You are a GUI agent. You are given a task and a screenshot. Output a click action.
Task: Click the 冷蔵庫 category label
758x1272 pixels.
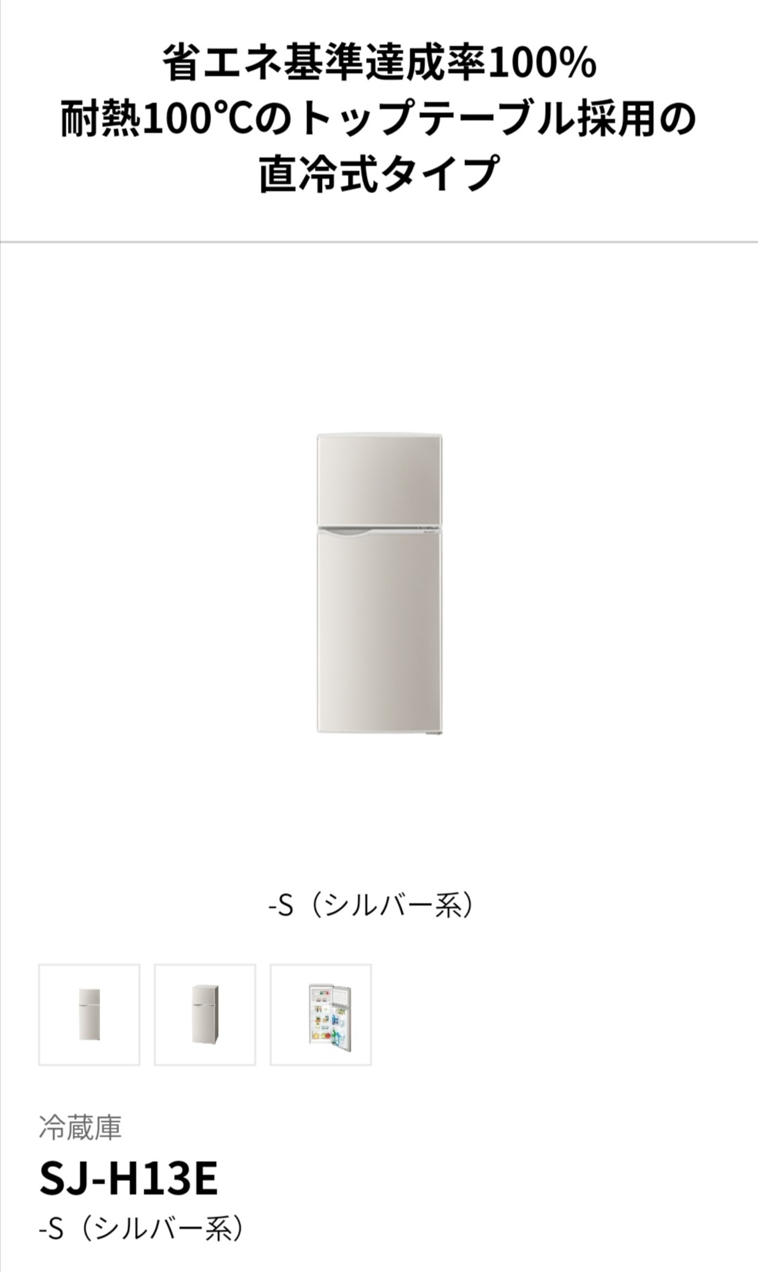click(80, 1128)
